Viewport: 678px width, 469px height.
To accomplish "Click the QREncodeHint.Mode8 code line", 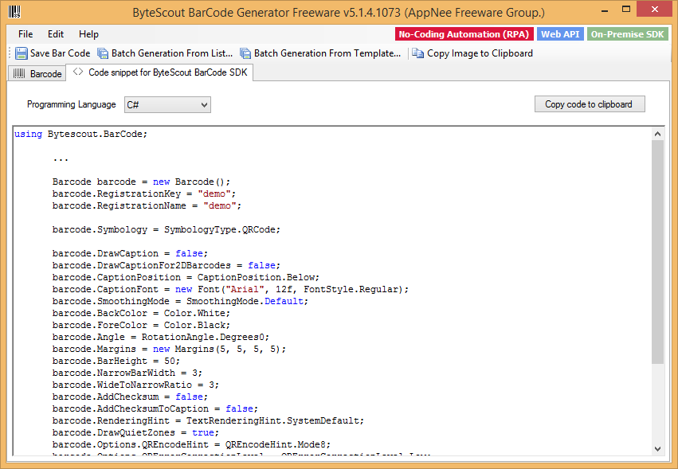I will coord(191,445).
